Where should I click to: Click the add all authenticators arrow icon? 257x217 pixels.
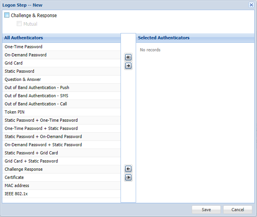[128, 57]
